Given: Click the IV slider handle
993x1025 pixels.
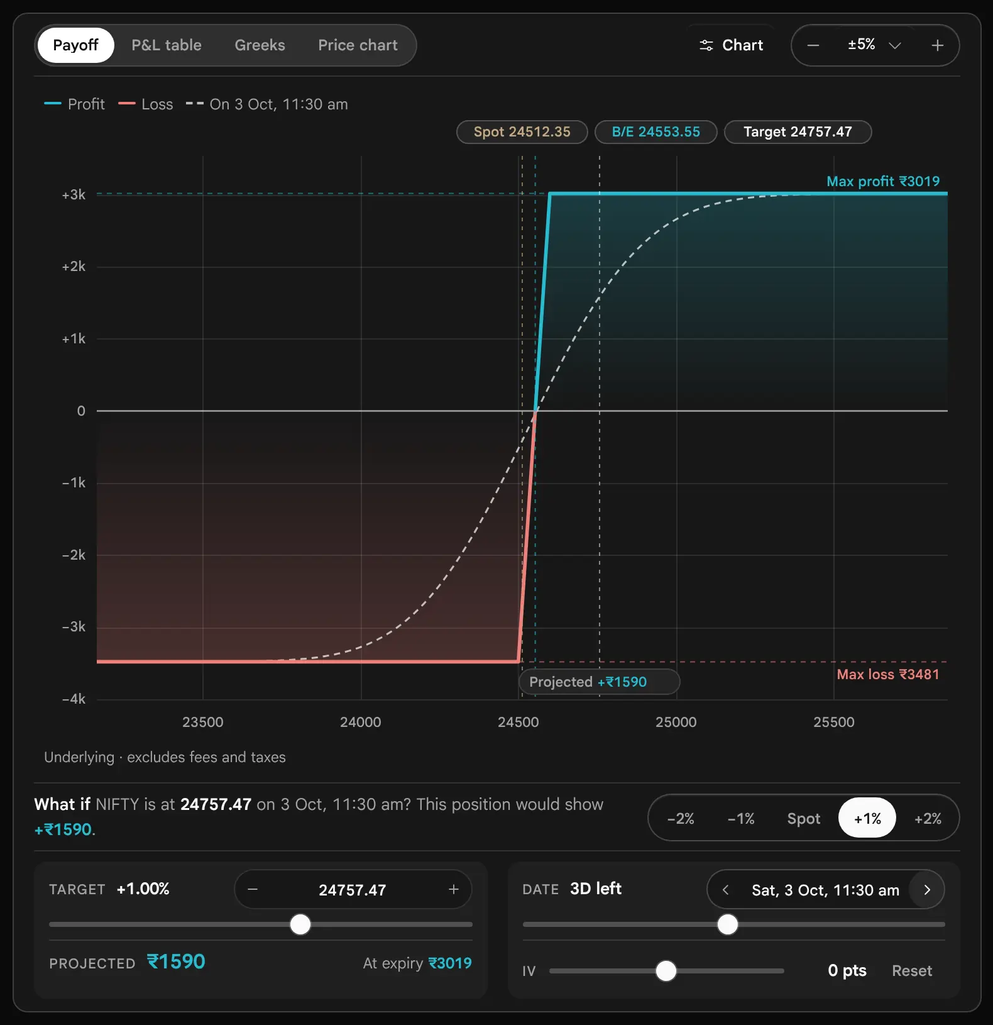Looking at the screenshot, I should coord(666,971).
